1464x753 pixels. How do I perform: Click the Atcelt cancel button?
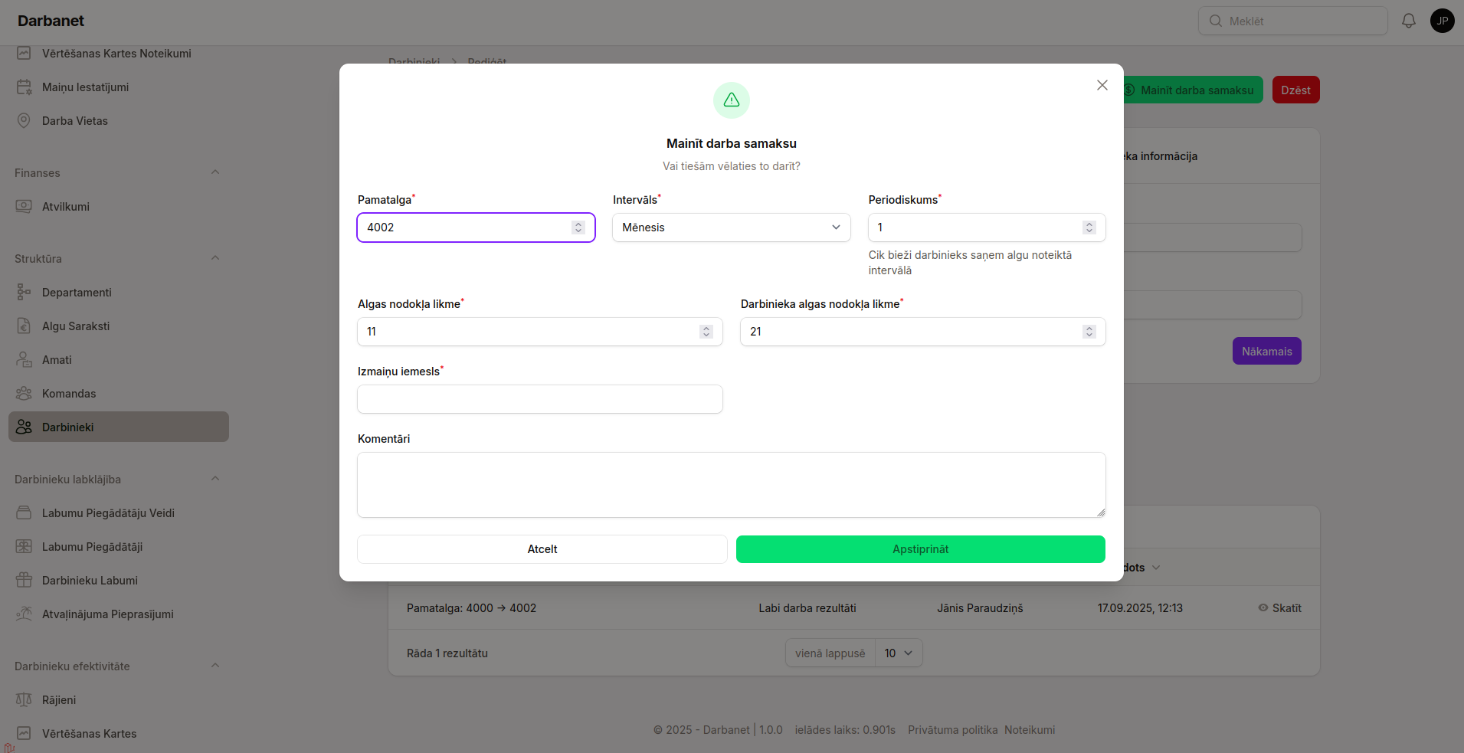[x=542, y=549]
